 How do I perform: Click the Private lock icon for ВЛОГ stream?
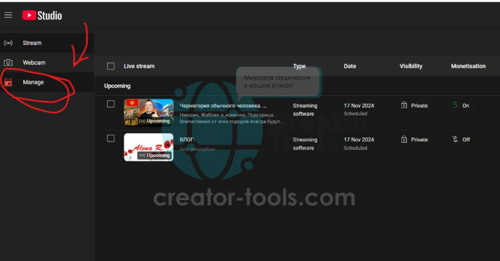[x=404, y=139]
